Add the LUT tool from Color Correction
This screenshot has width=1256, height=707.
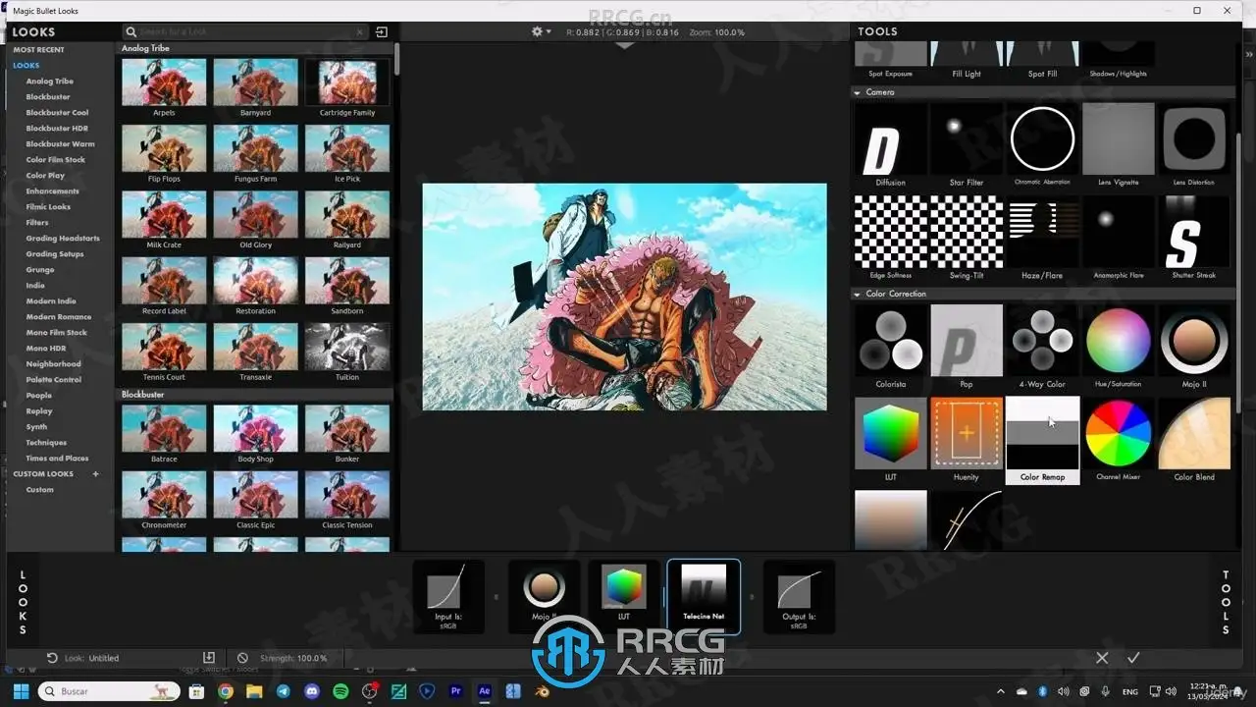(890, 440)
